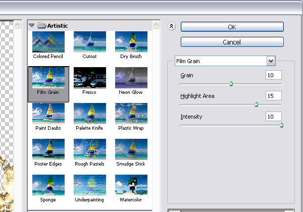Click the Artistic folder icon
The image size is (303, 212).
click(x=41, y=25)
